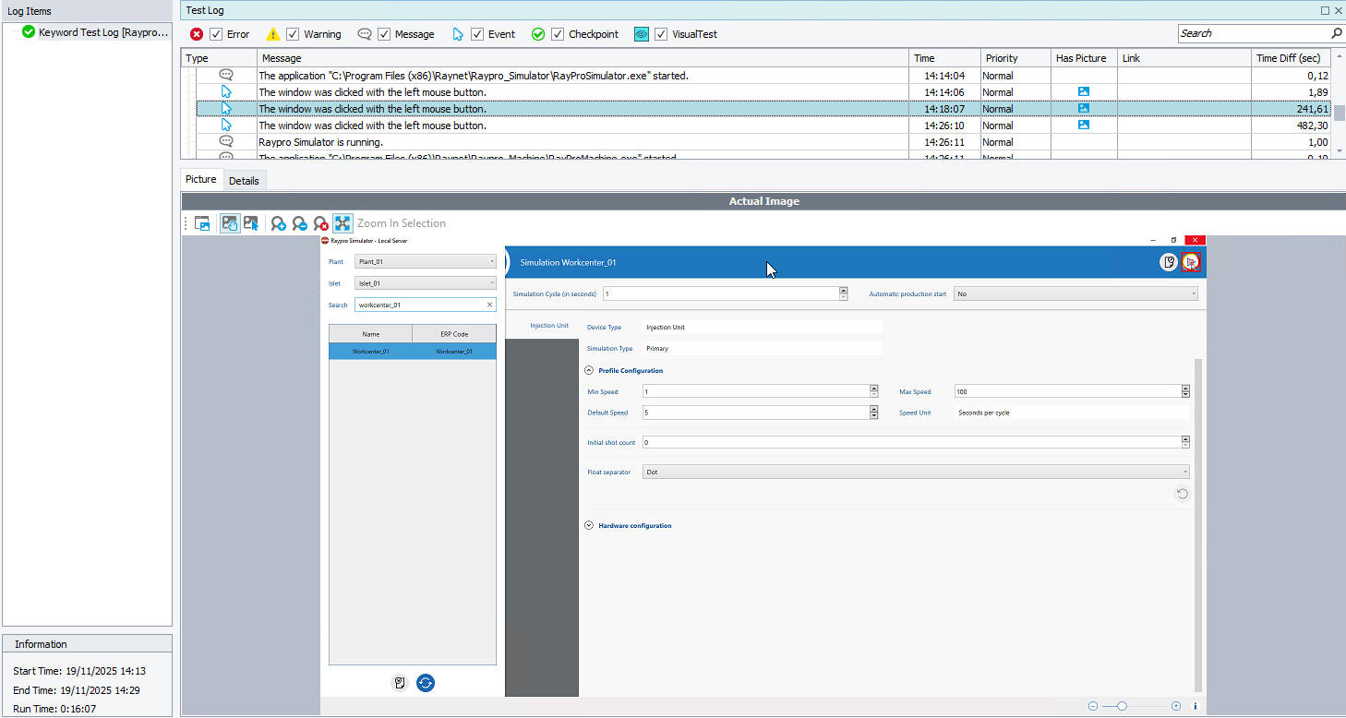Select the hand pan tool in image toolbar

pyautogui.click(x=229, y=223)
